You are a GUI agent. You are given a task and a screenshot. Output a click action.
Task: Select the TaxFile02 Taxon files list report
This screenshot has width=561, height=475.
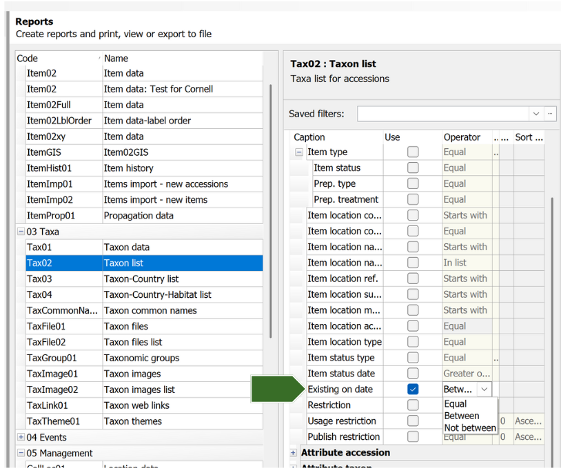[x=145, y=342]
